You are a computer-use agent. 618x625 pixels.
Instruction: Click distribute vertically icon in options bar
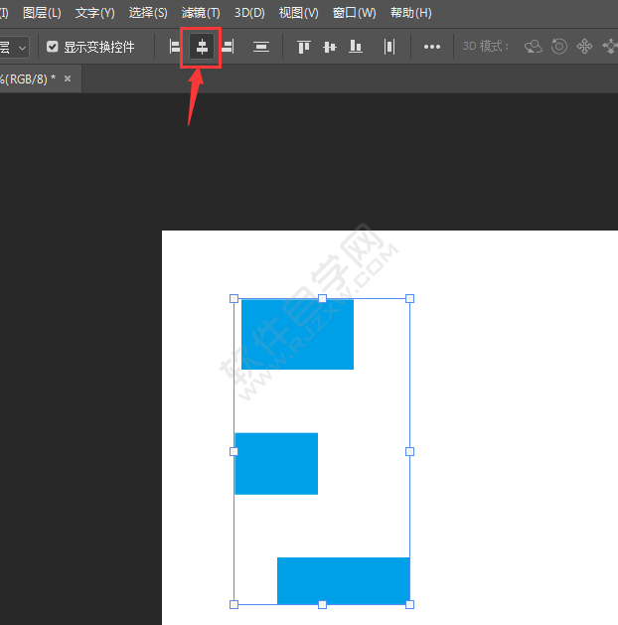tap(260, 47)
